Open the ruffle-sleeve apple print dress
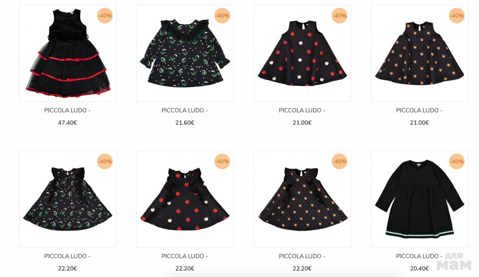 point(185,199)
